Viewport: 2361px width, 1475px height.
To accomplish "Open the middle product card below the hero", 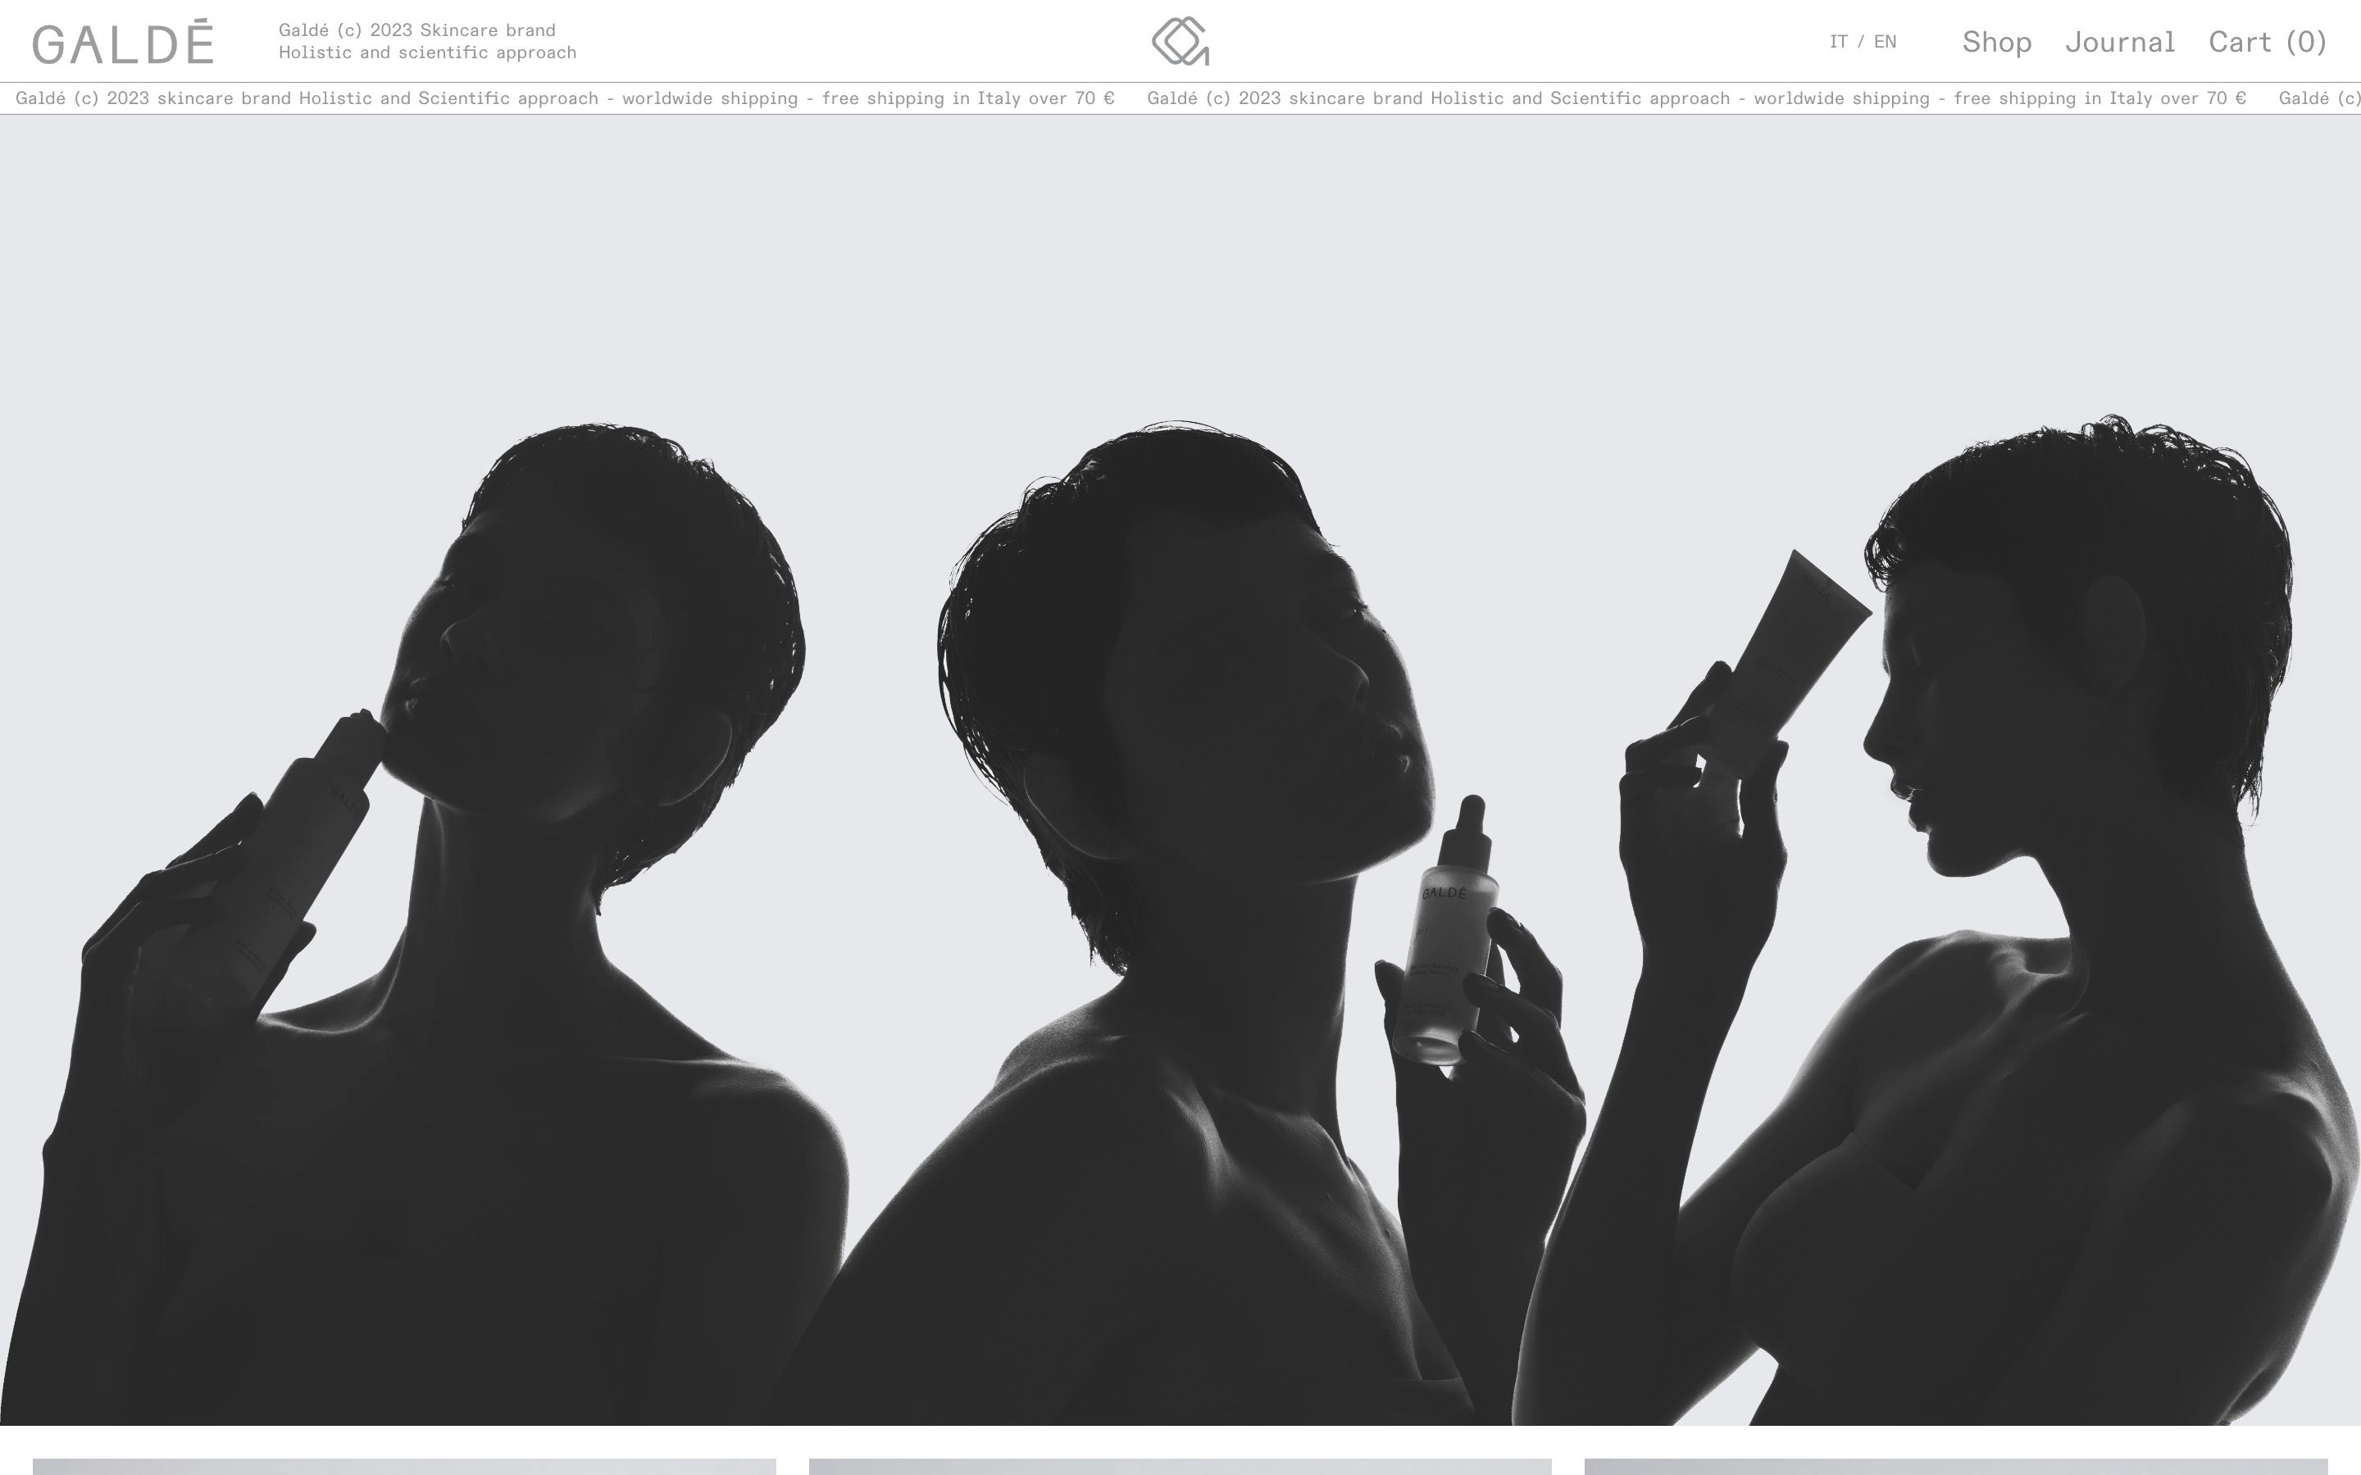I will (x=1180, y=1465).
